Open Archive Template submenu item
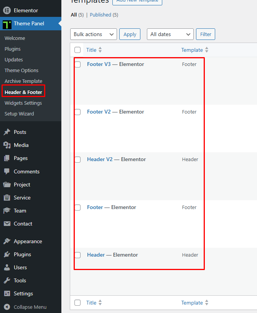This screenshot has height=313, width=257. 23,81
